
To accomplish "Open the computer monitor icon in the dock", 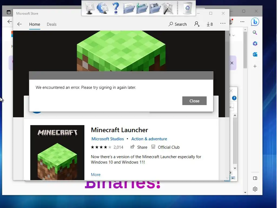I will (x=90, y=8).
